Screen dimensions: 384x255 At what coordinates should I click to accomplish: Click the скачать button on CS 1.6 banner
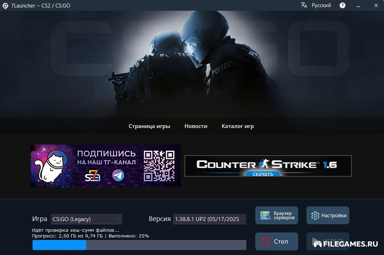(263, 174)
